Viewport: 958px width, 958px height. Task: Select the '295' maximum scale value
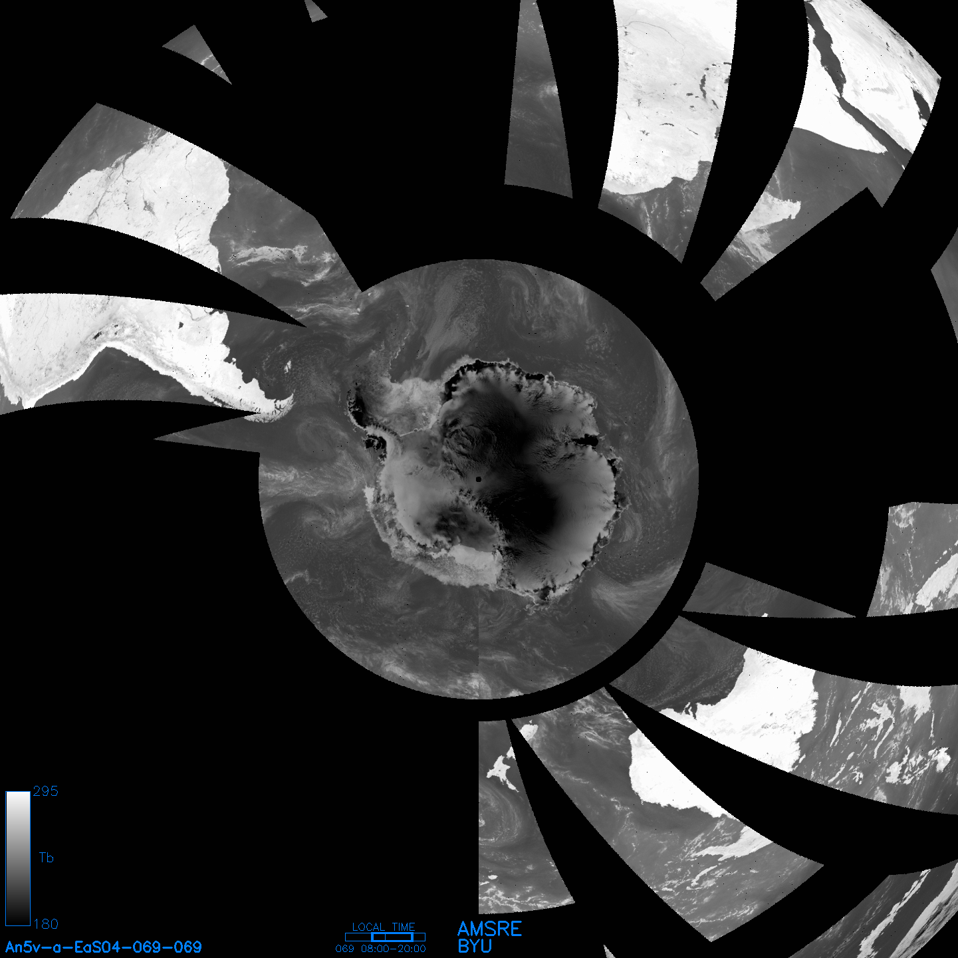tap(46, 791)
